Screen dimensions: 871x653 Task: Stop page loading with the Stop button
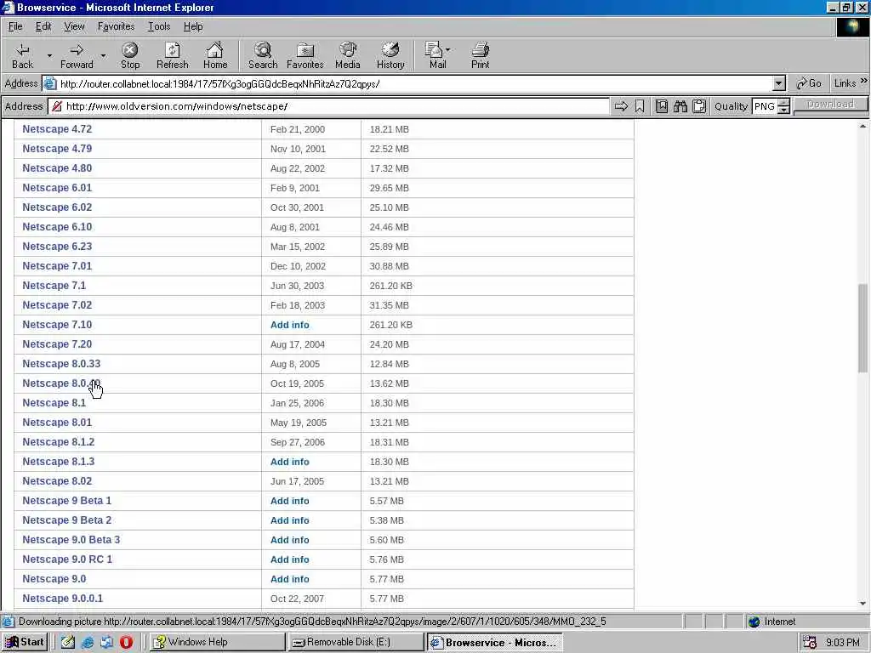130,55
